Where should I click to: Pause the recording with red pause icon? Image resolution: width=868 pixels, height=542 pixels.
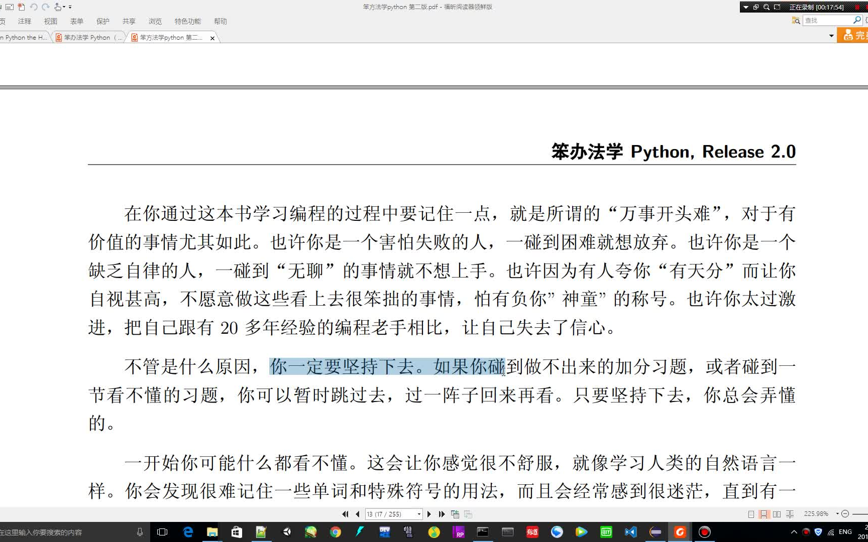(x=857, y=7)
